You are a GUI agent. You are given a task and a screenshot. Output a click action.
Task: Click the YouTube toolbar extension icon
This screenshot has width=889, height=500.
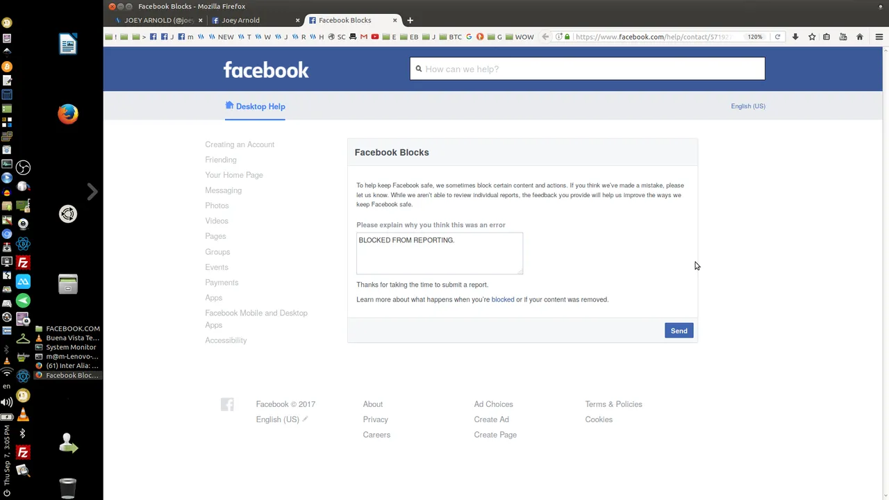pos(843,37)
